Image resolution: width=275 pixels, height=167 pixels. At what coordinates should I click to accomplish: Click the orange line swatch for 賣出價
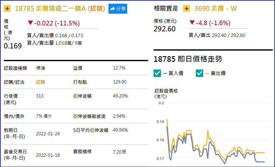point(207,73)
